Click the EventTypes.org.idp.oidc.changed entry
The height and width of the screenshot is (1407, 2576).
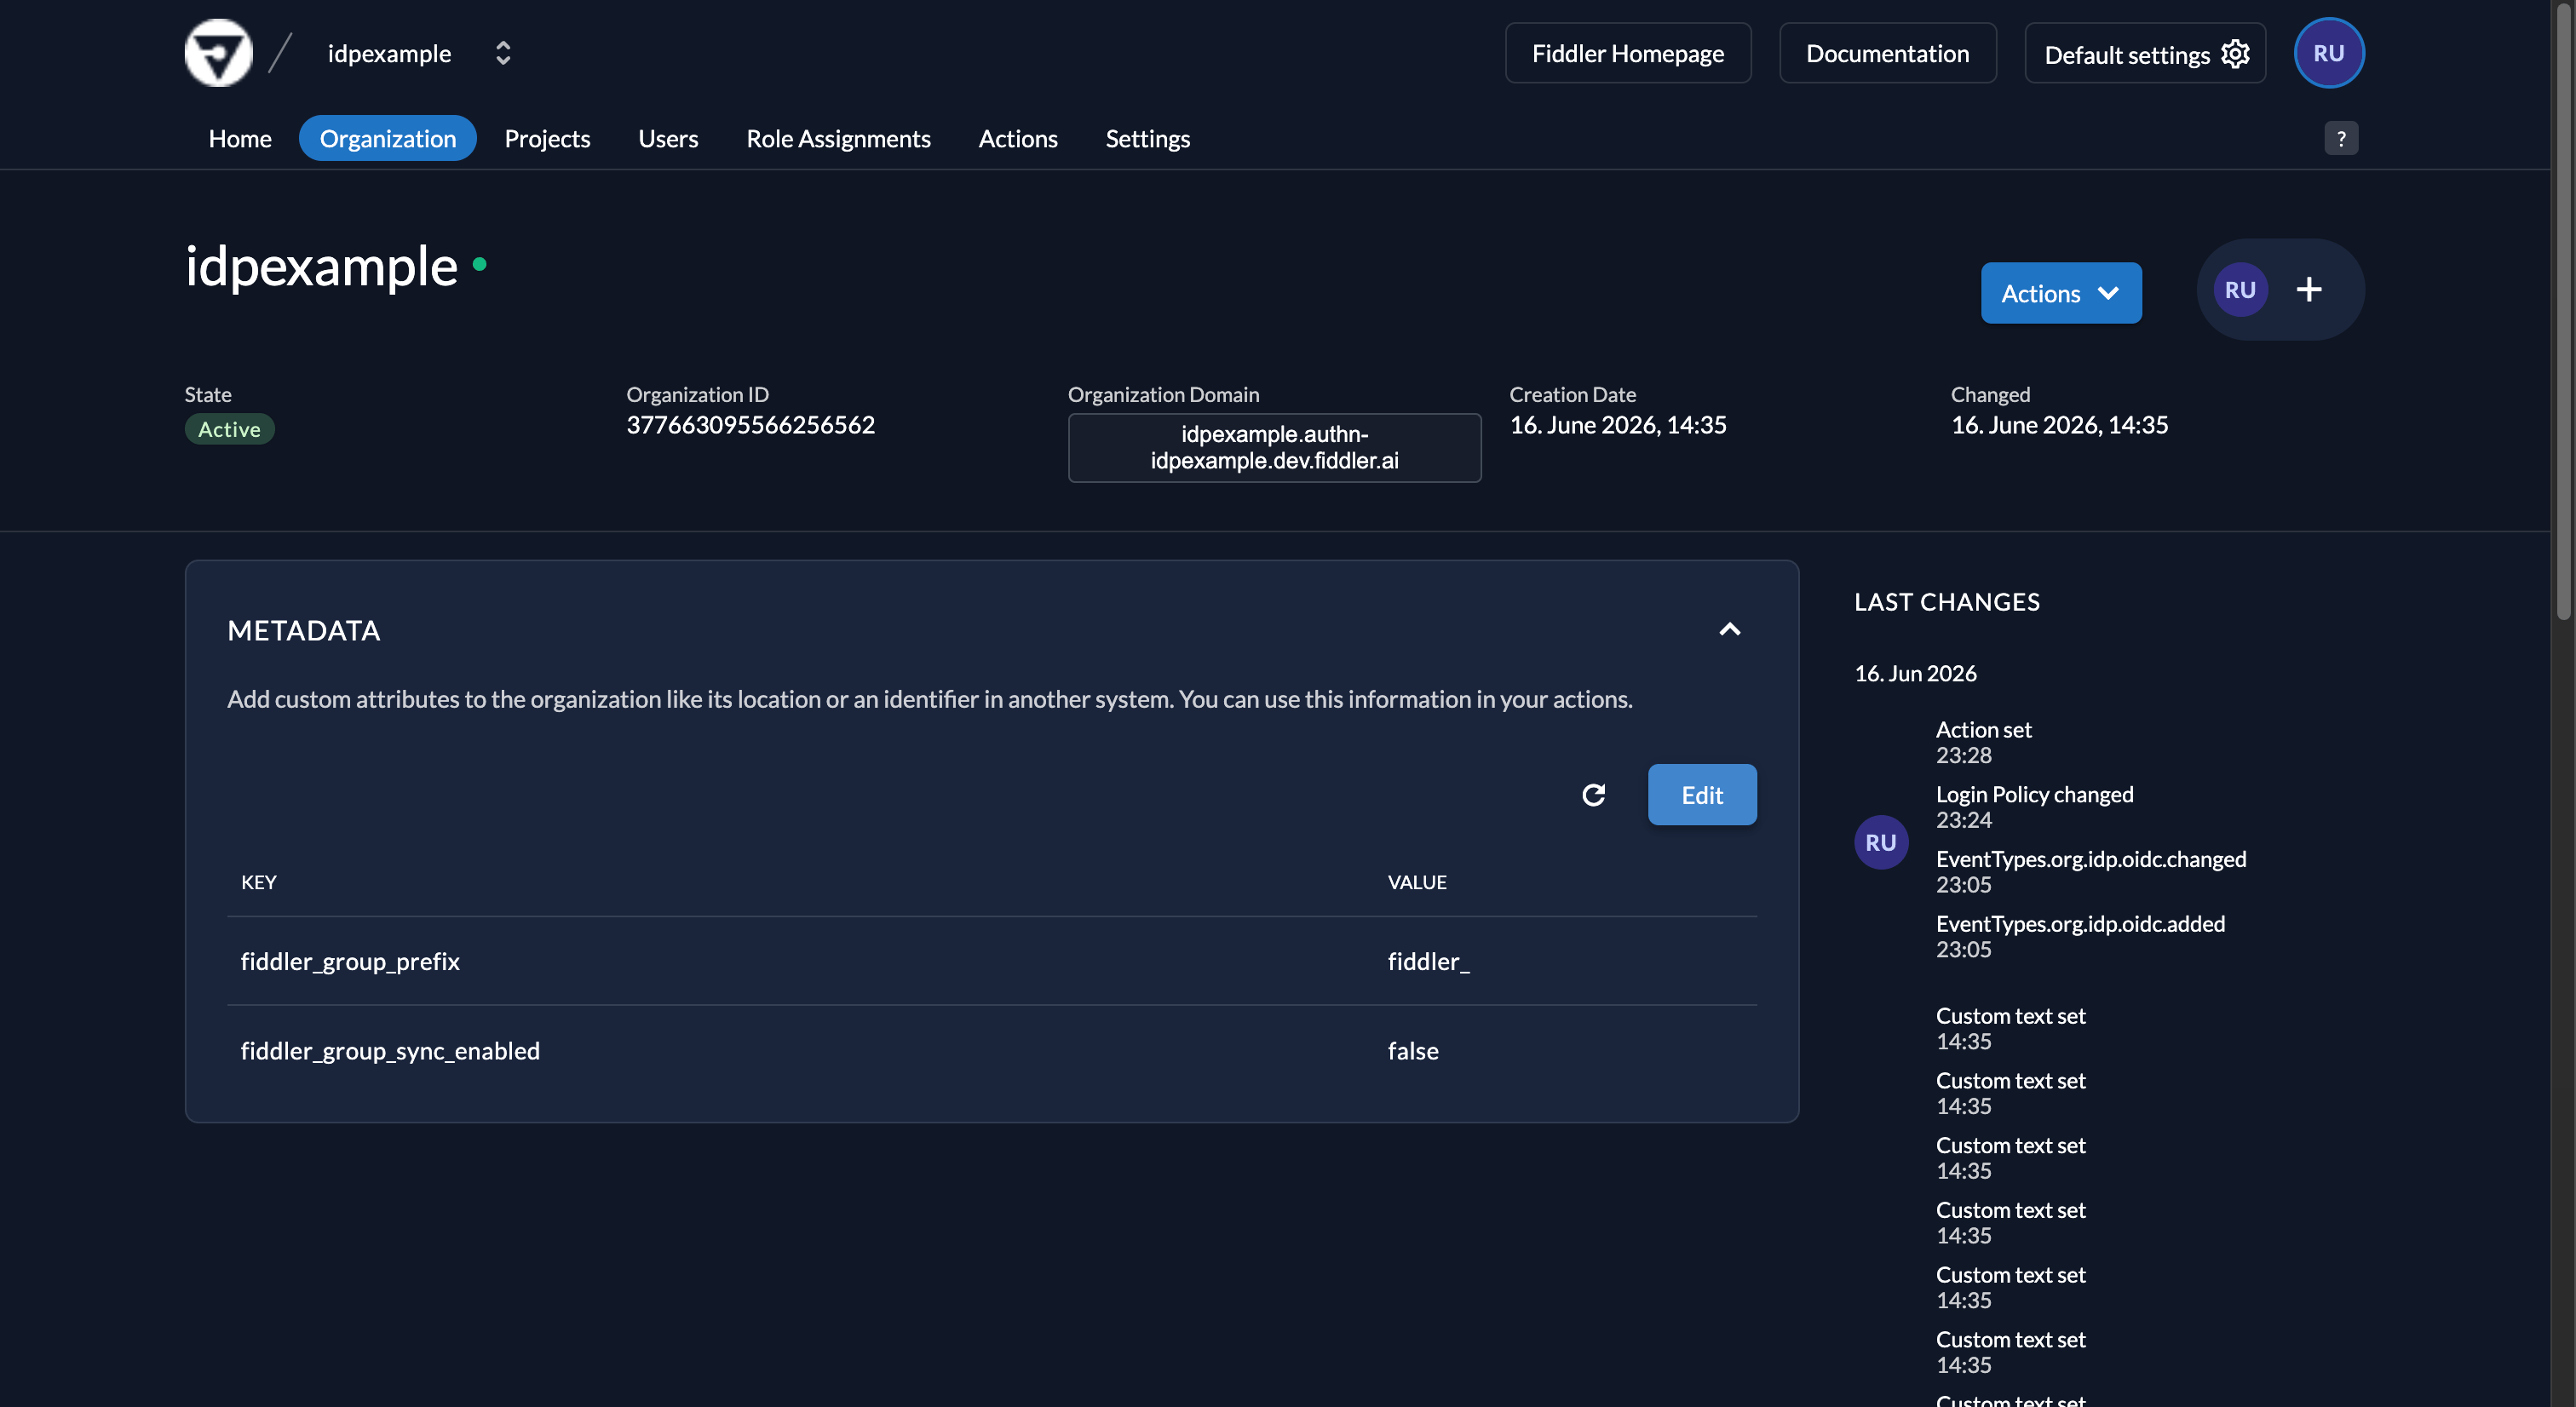pyautogui.click(x=2090, y=871)
